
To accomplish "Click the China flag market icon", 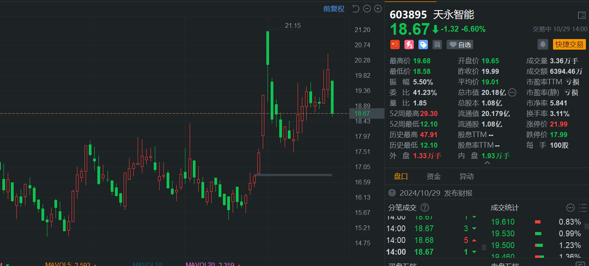I will (395, 45).
